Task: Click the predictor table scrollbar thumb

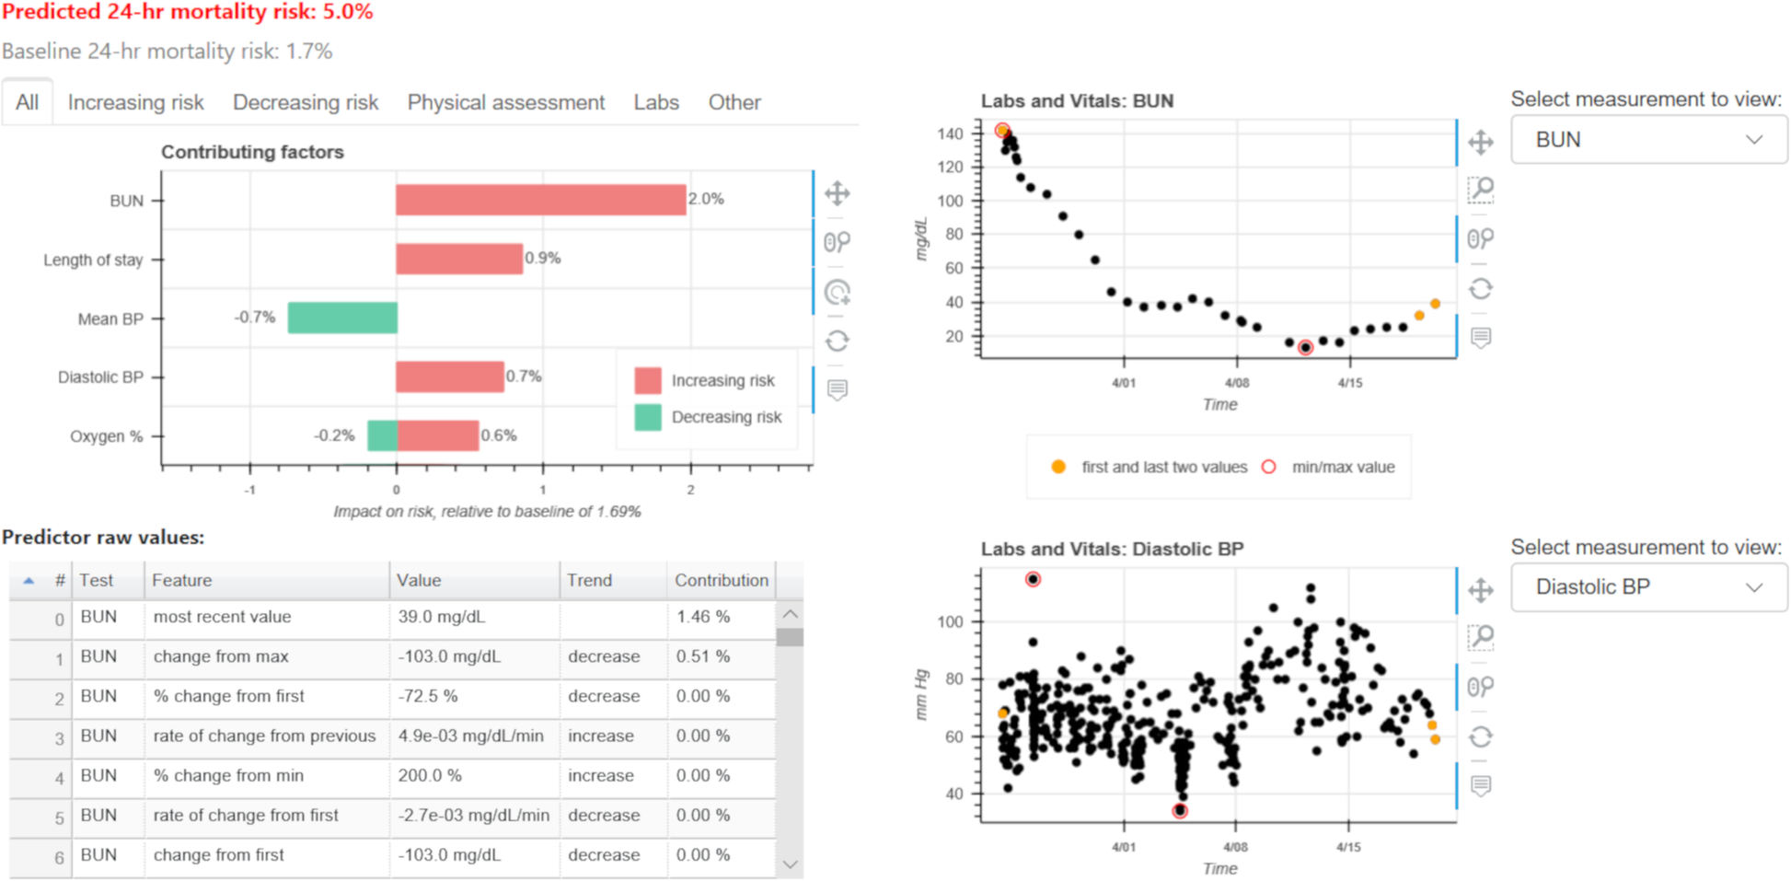Action: [x=791, y=637]
